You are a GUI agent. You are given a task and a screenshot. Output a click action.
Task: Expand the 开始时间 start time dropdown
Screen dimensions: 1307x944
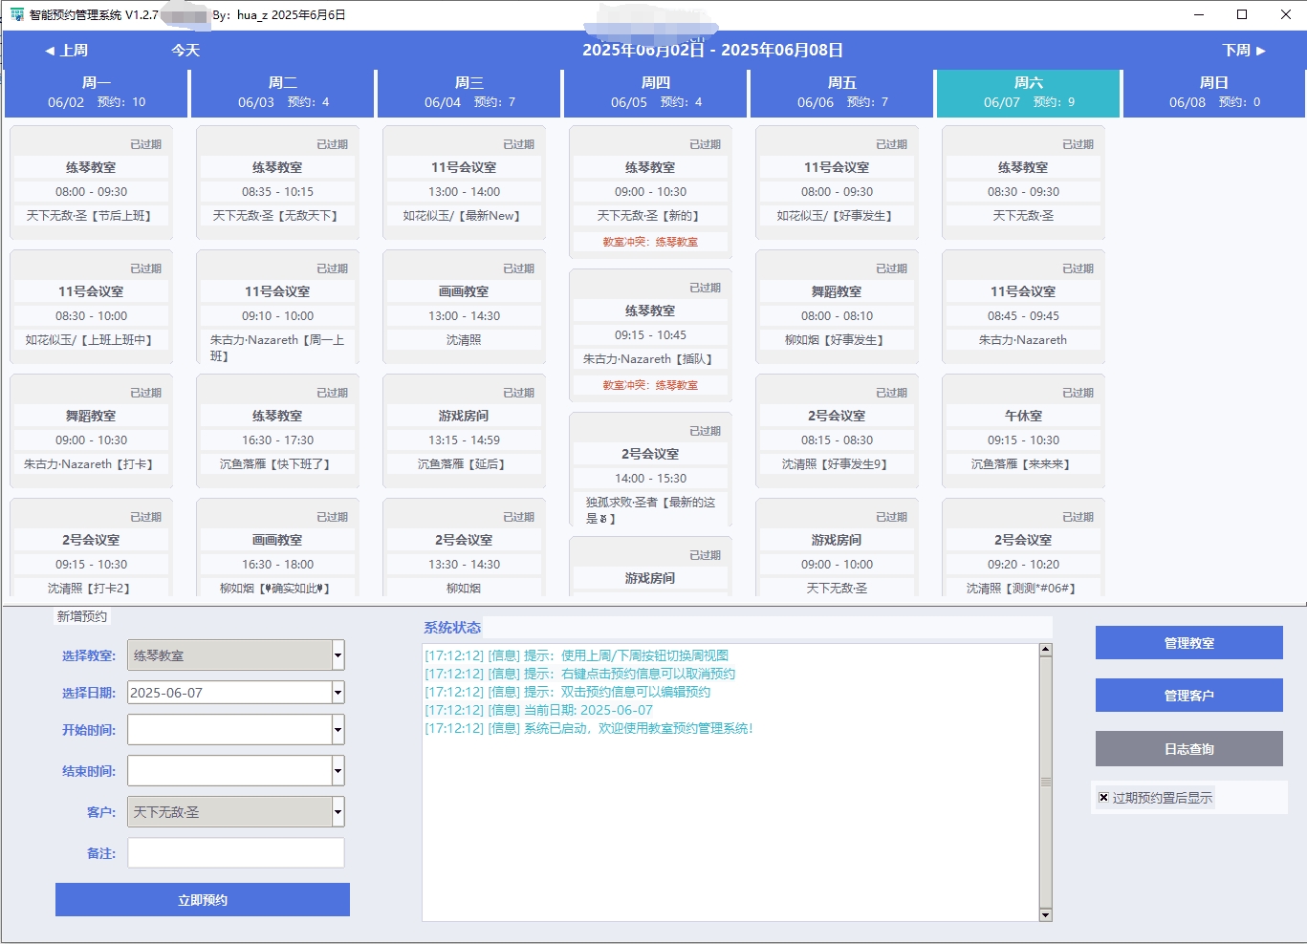click(337, 729)
